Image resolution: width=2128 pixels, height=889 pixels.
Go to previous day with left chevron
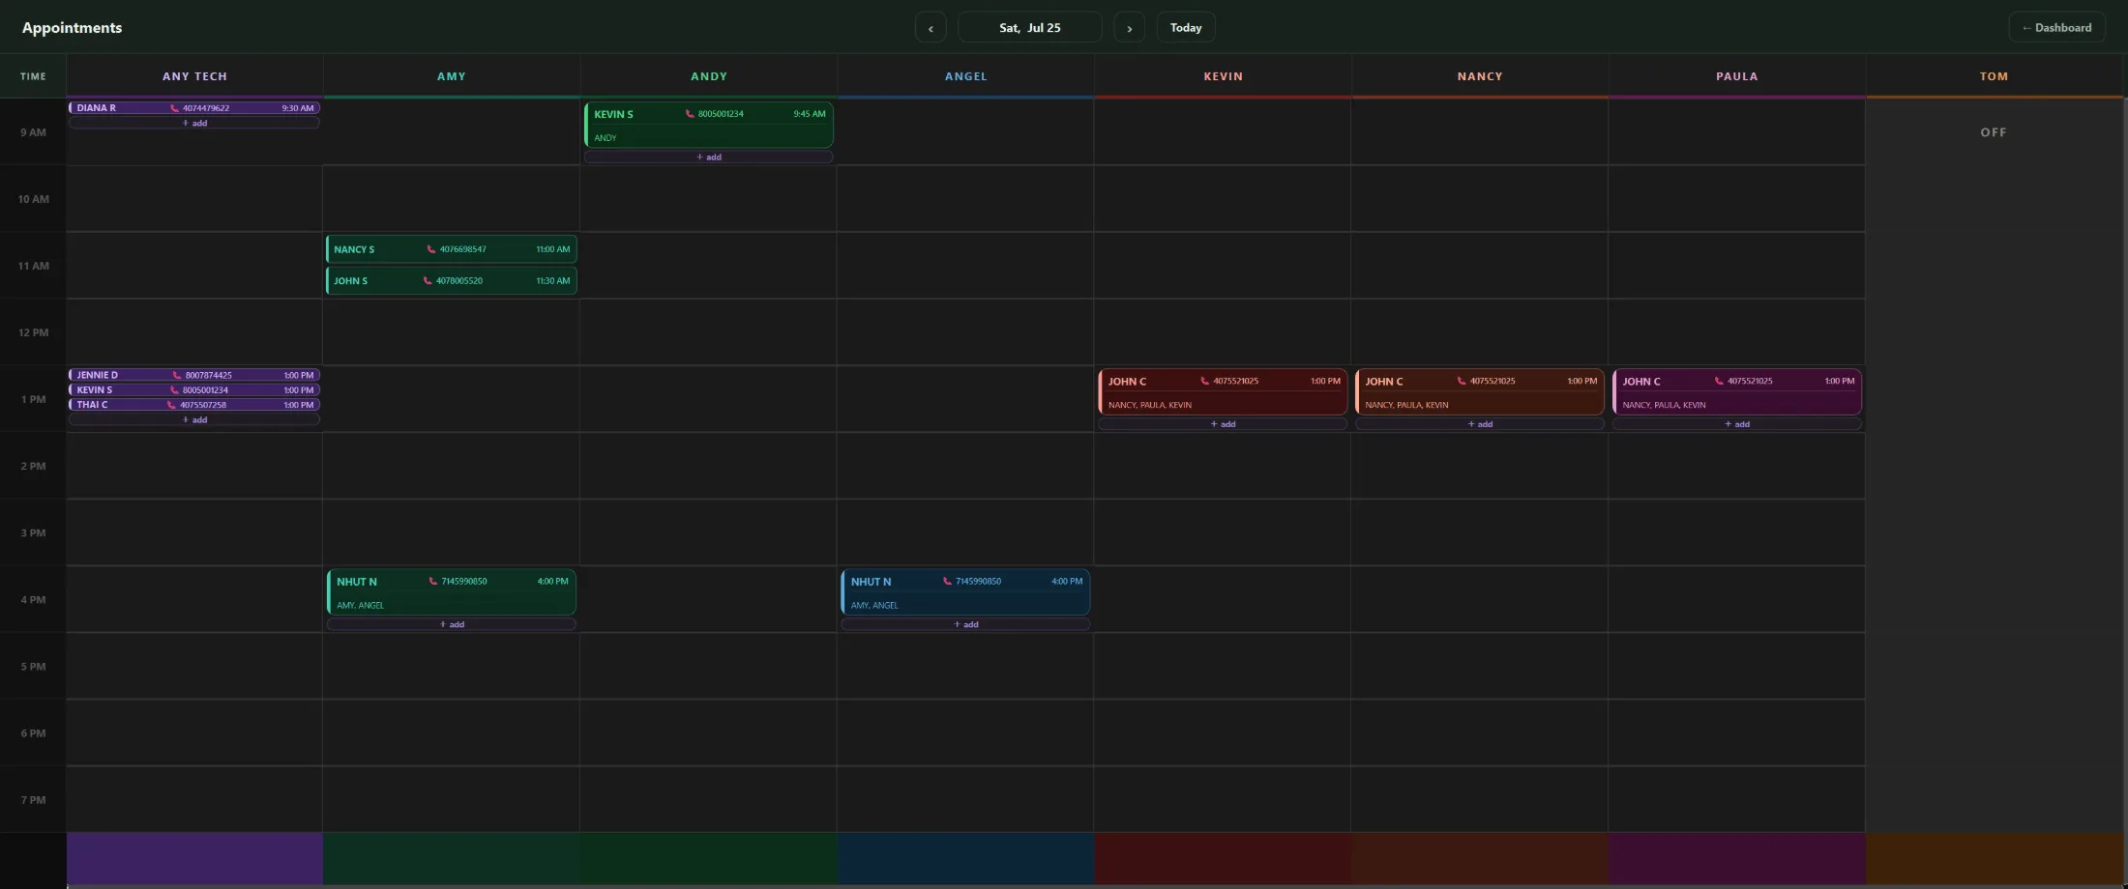coord(931,27)
